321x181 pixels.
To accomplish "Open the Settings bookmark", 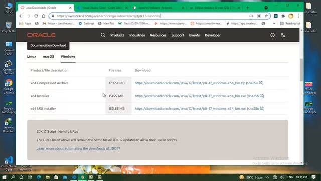I will click(x=86, y=24).
